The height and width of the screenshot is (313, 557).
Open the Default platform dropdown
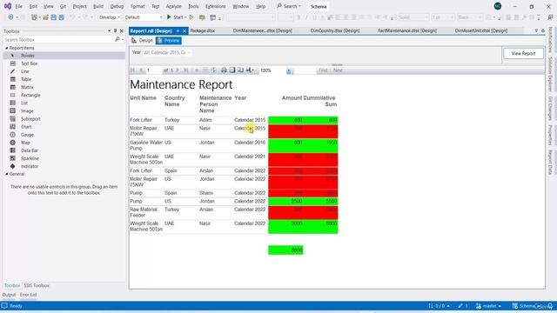coord(144,17)
